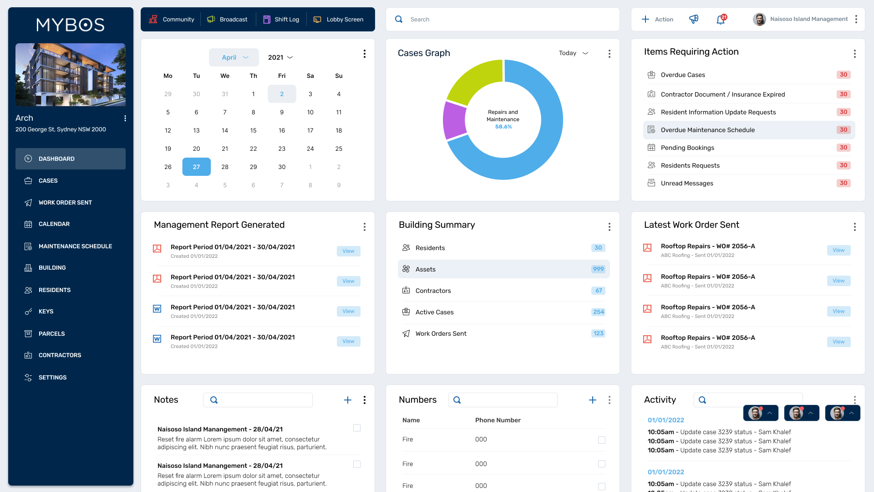The width and height of the screenshot is (874, 492).
Task: View first Rooftop Repairs work order
Action: (x=838, y=250)
